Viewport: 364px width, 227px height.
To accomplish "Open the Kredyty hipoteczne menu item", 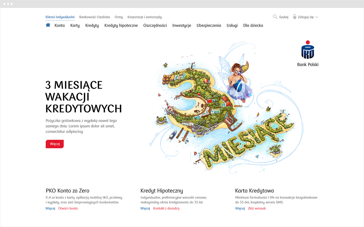I will (121, 25).
